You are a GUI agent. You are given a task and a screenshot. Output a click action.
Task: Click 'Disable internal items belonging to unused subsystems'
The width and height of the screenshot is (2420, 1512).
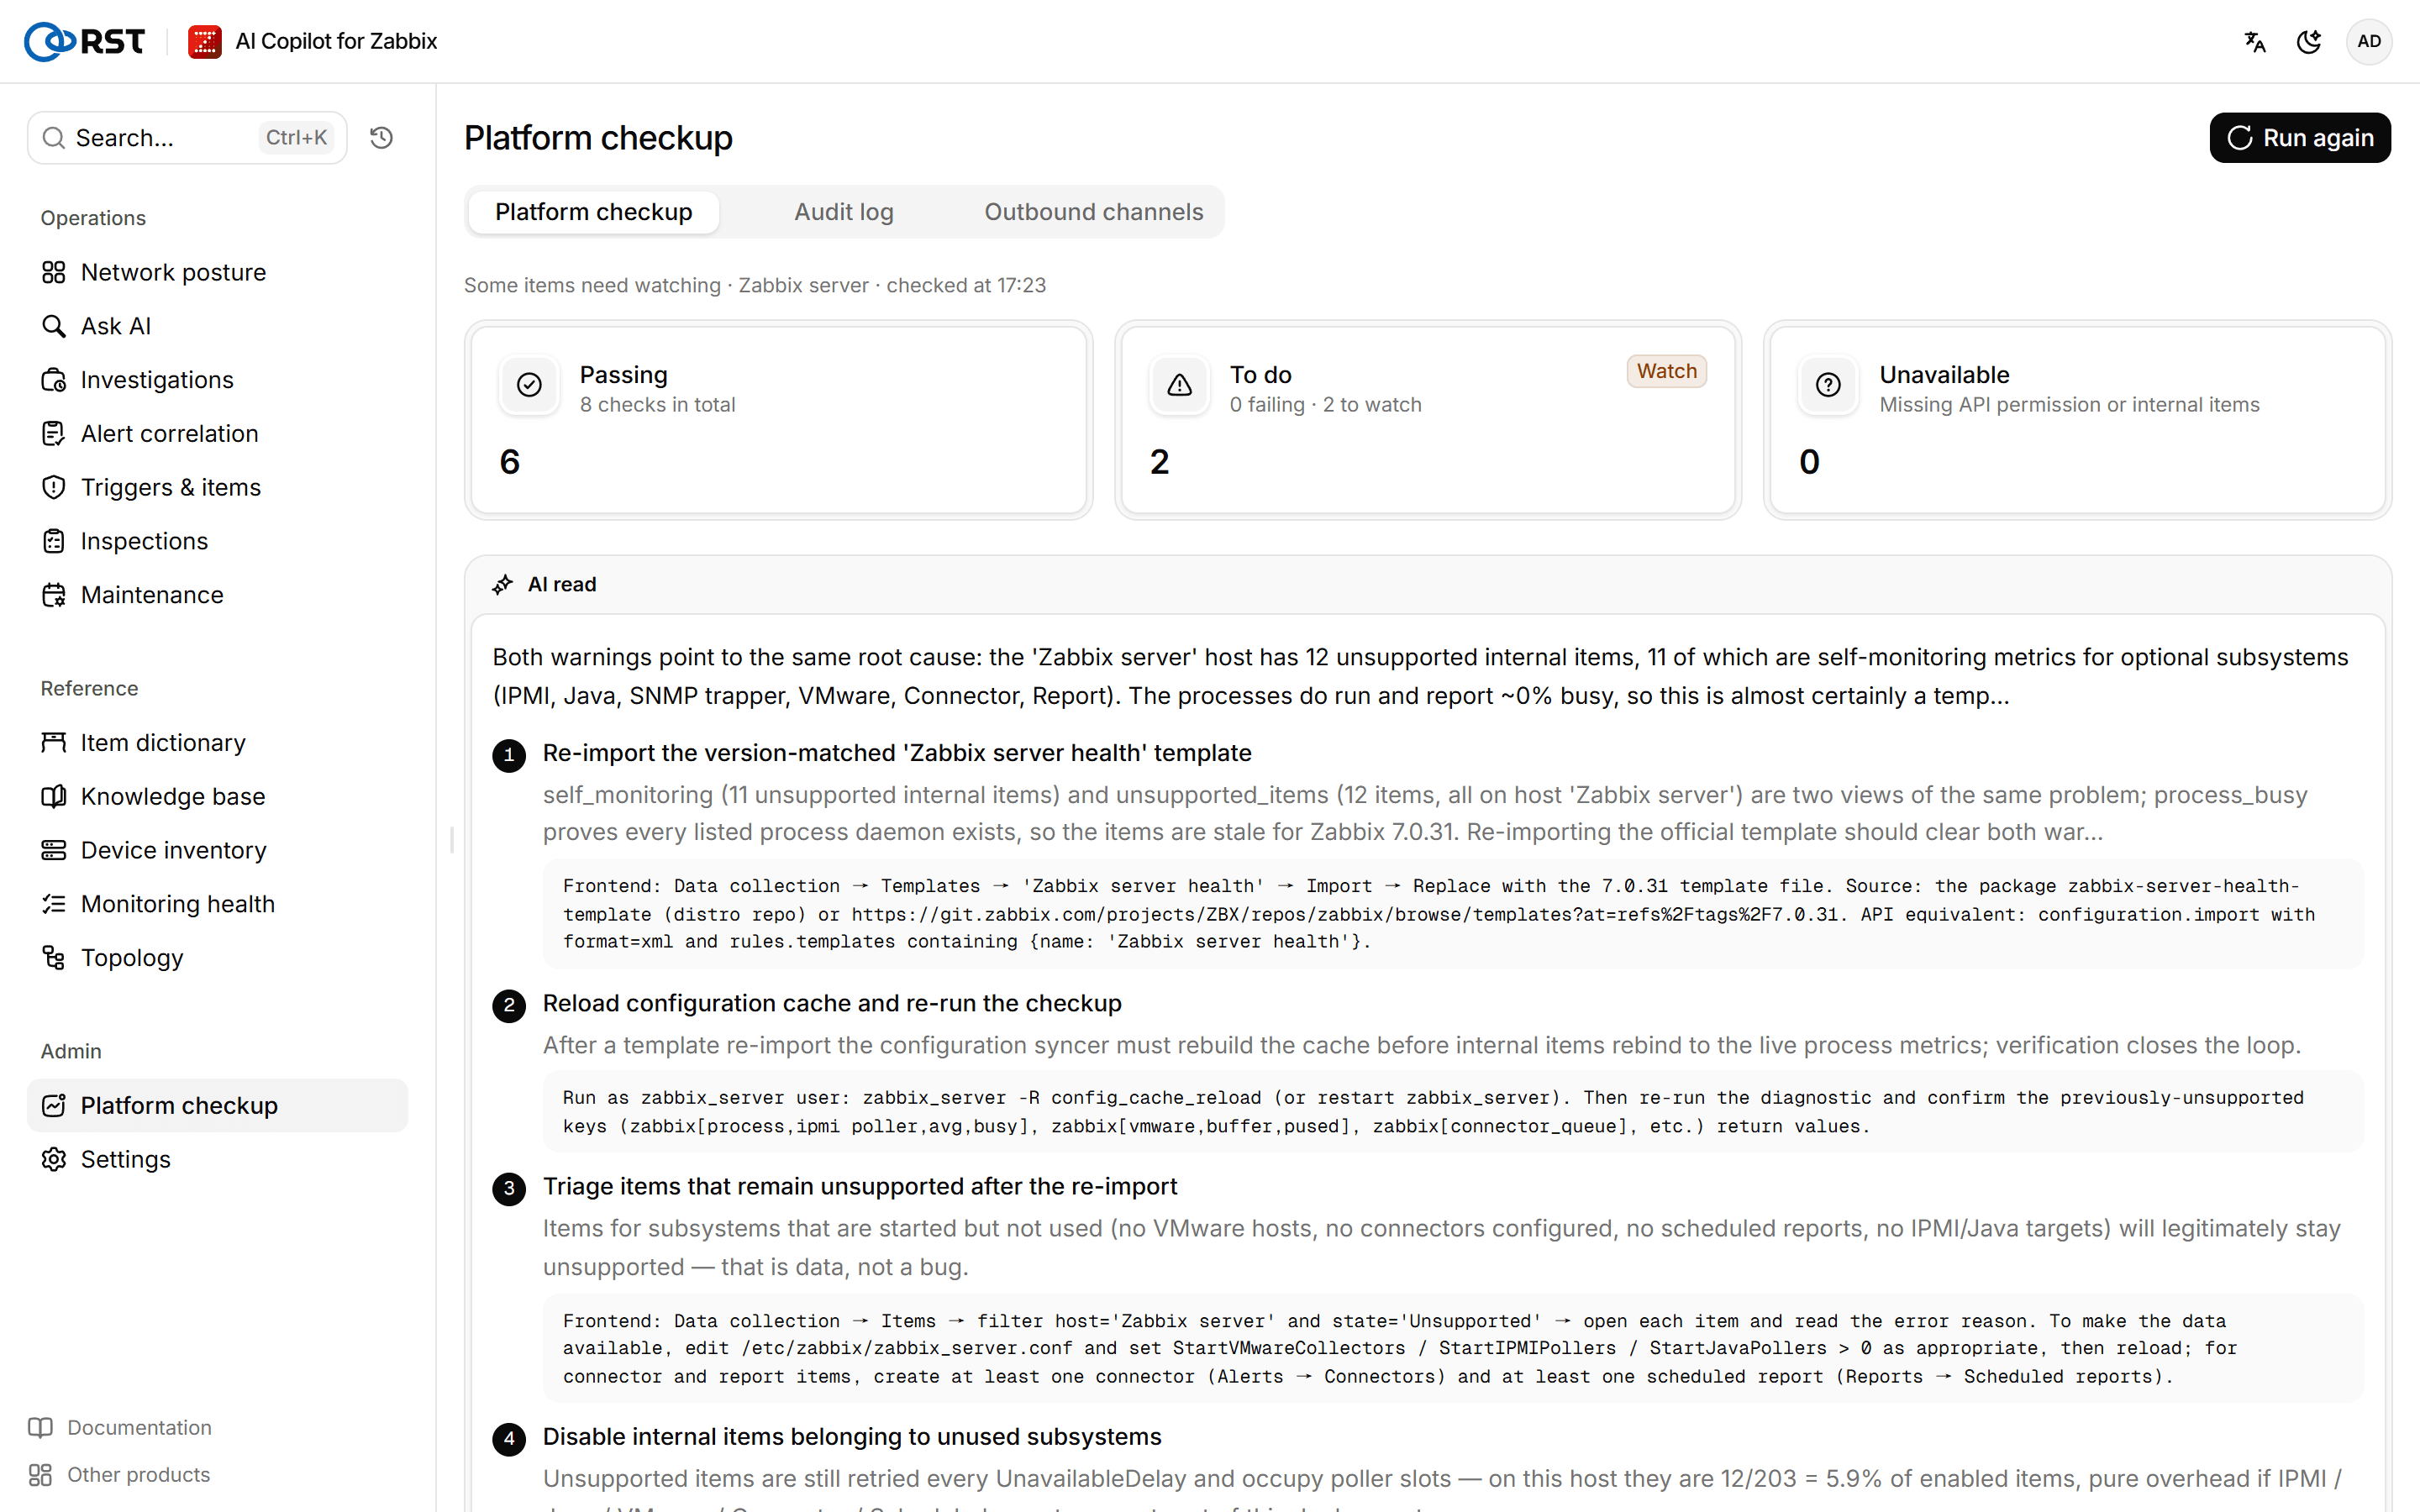click(852, 1436)
